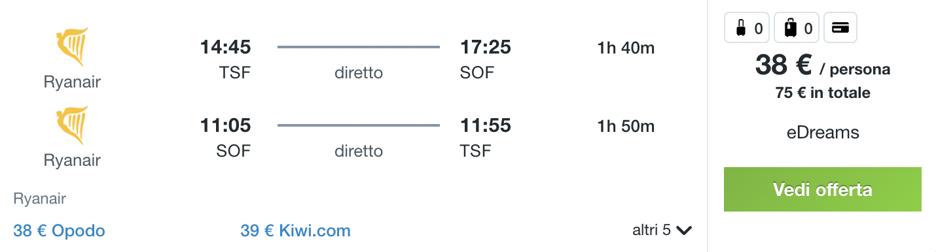Click the return 'diretto' flight line
This screenshot has width=936, height=252.
click(x=359, y=125)
